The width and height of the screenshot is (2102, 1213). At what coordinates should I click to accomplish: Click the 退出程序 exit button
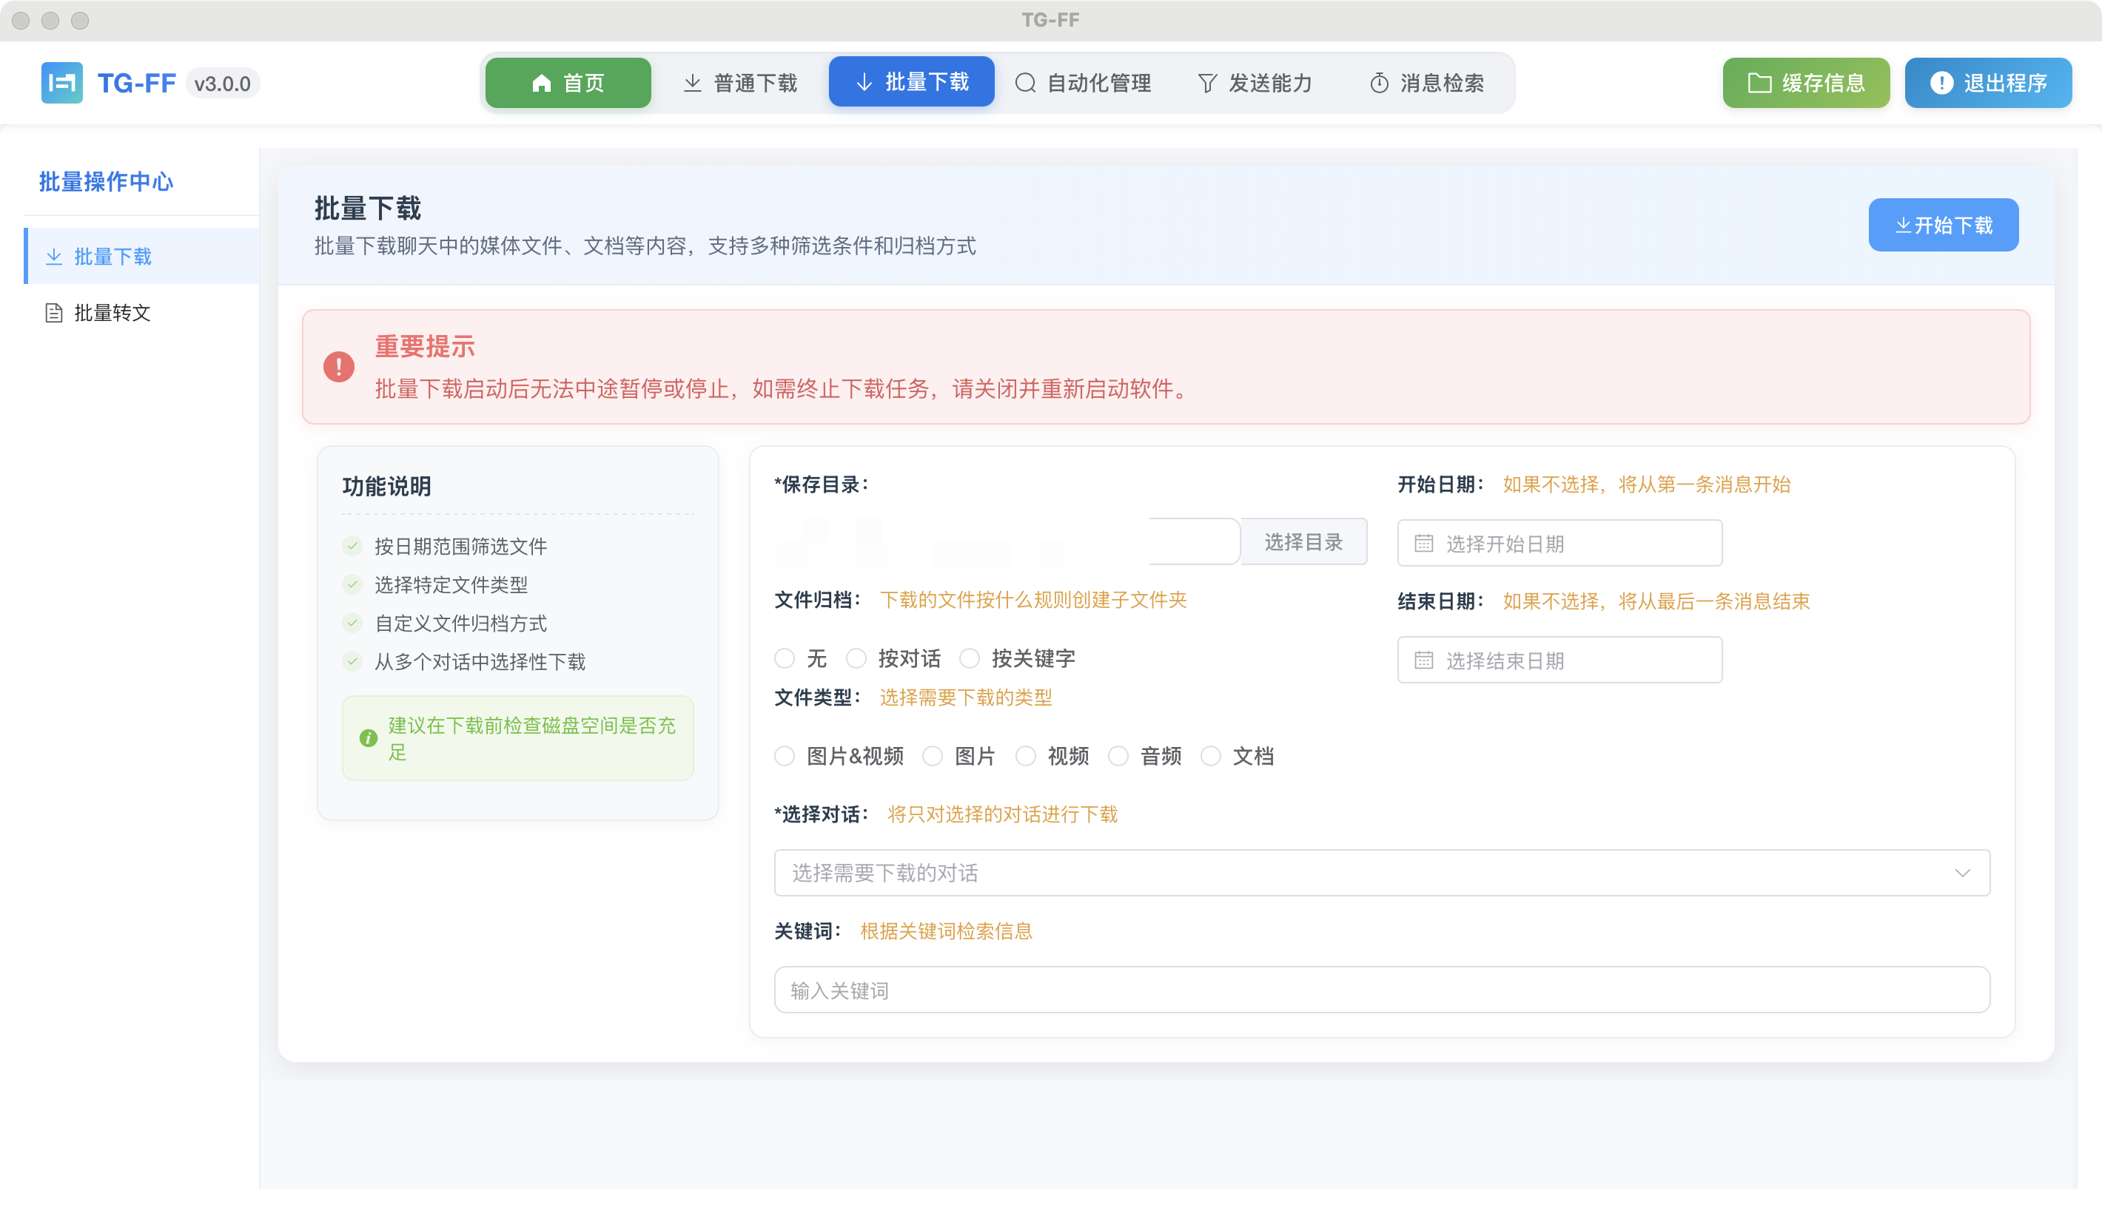tap(1987, 81)
